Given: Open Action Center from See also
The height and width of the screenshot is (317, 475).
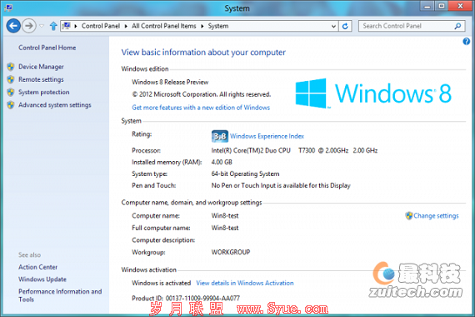Looking at the screenshot, I should [x=37, y=267].
